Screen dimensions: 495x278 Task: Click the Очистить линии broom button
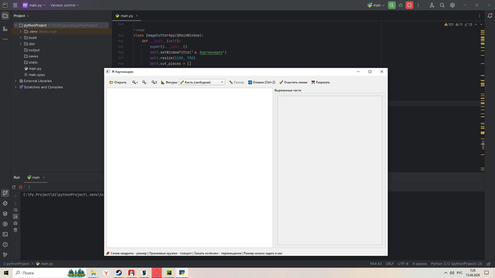(293, 82)
